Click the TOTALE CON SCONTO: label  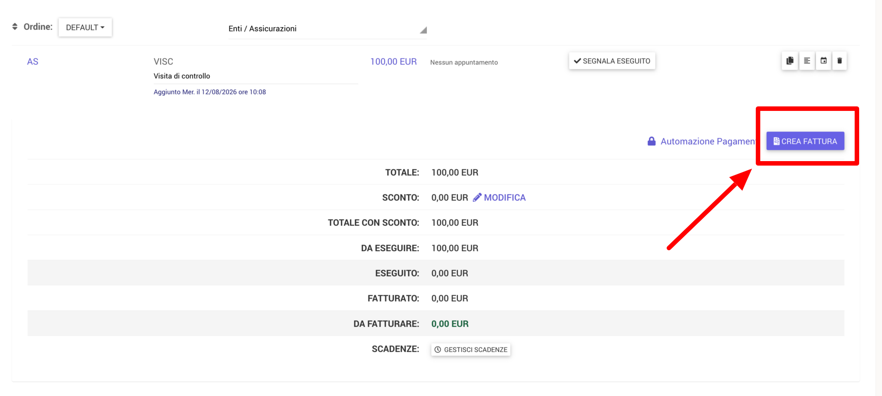(373, 223)
